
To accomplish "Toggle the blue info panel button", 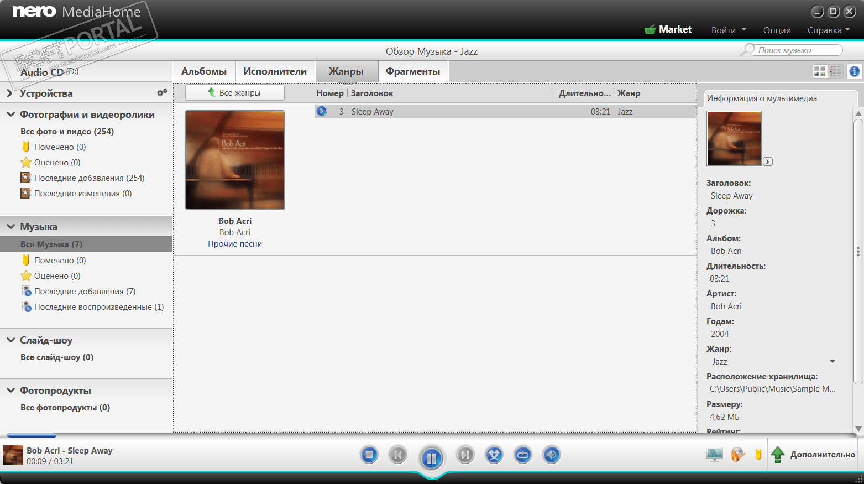I will (855, 71).
